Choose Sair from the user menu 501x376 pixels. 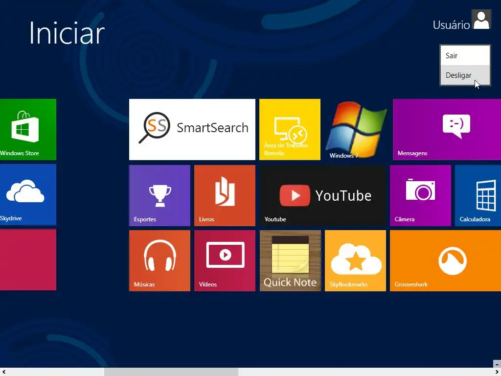pyautogui.click(x=465, y=56)
